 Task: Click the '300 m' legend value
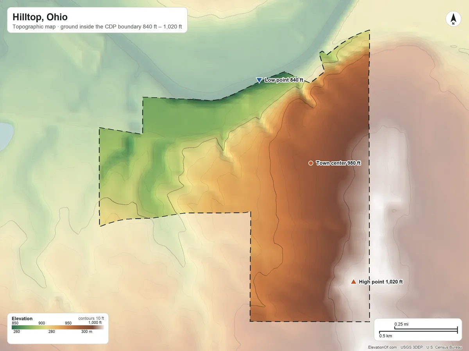coord(86,332)
